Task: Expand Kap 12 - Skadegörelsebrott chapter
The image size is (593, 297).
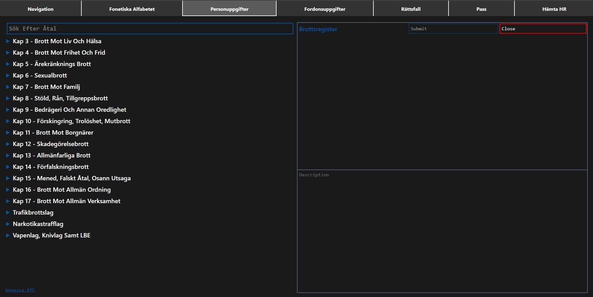Action: pyautogui.click(x=50, y=144)
